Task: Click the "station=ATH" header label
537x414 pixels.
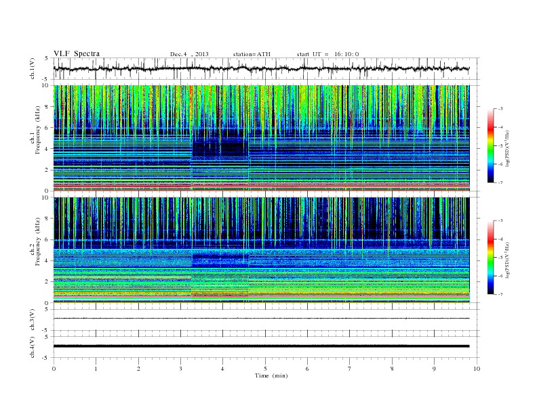Action: tap(252, 54)
